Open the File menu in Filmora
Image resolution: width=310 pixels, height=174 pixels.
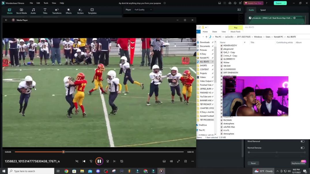(31, 3)
